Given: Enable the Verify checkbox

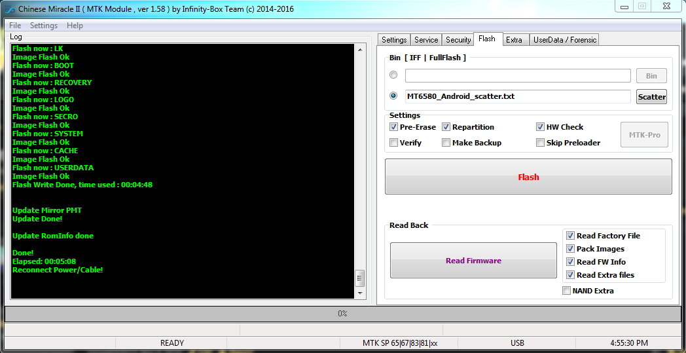Looking at the screenshot, I should point(393,143).
